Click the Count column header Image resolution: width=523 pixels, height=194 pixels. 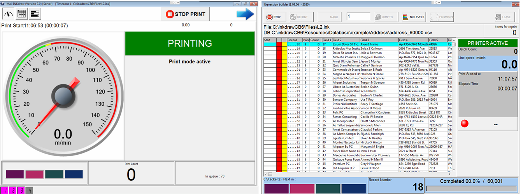click(316, 40)
